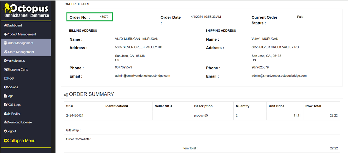Viewport: 348px width, 153px height.
Task: Click the billing email address
Action: point(142,76)
